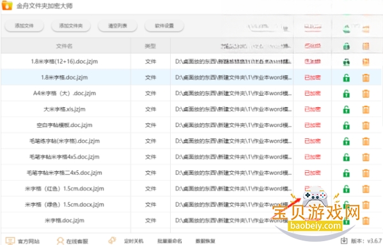Delete the 毛笔字帖米字格二4x5.doc.jzjm entry
383x245 pixels.
366,173
